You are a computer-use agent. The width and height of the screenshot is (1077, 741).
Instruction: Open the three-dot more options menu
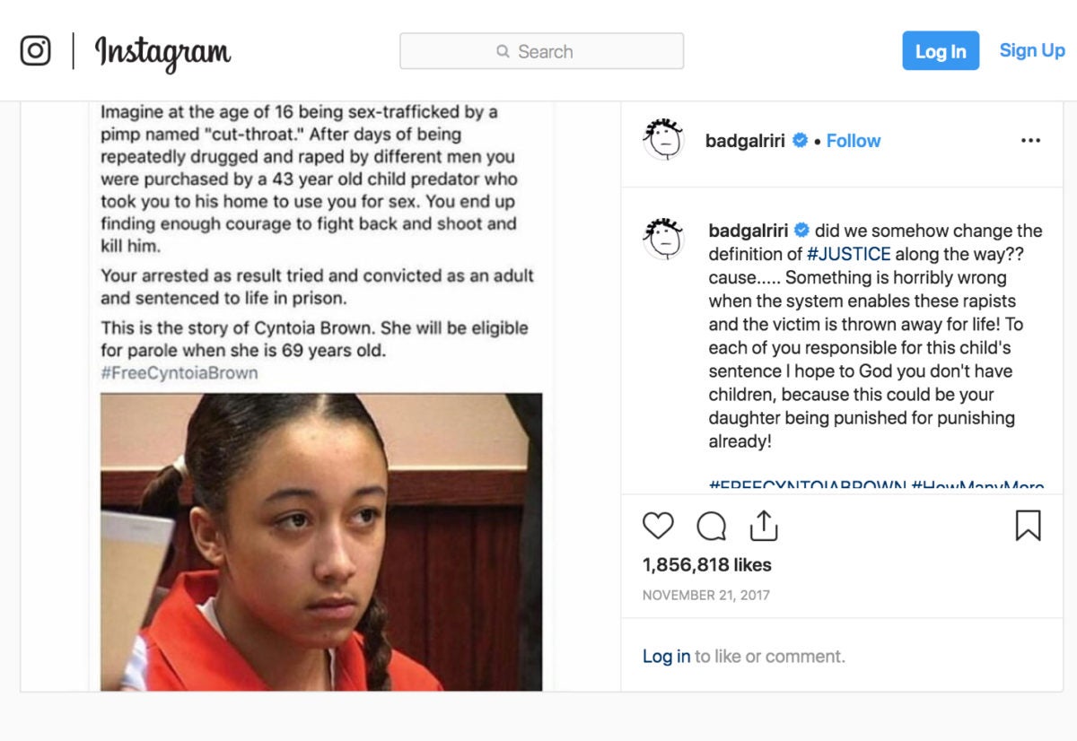1030,141
